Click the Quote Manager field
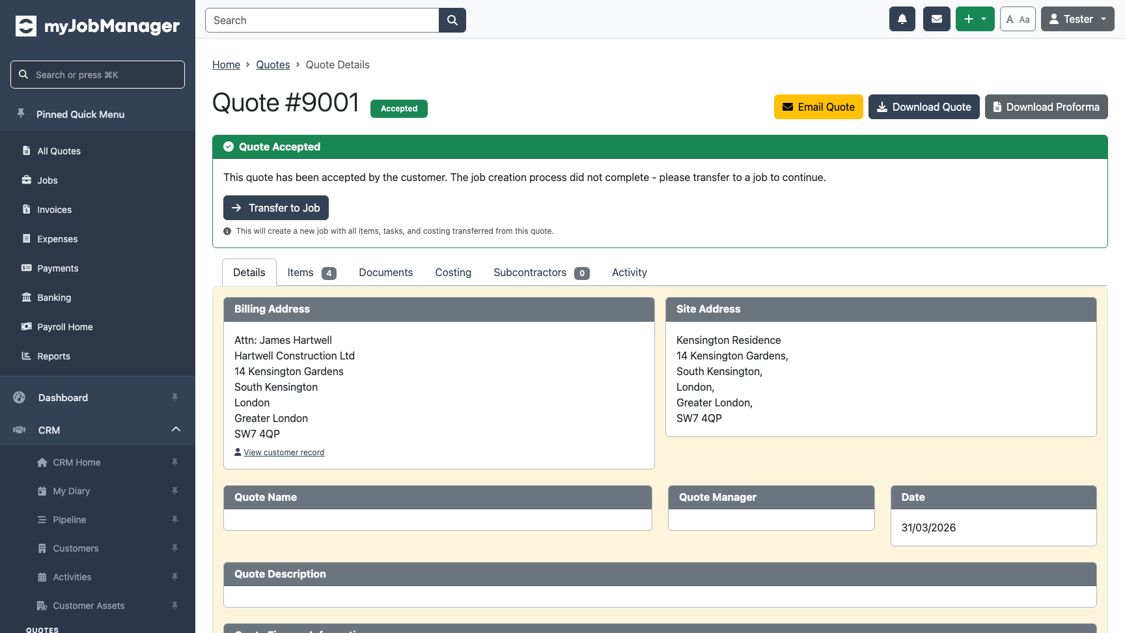This screenshot has width=1125, height=633. [x=771, y=520]
